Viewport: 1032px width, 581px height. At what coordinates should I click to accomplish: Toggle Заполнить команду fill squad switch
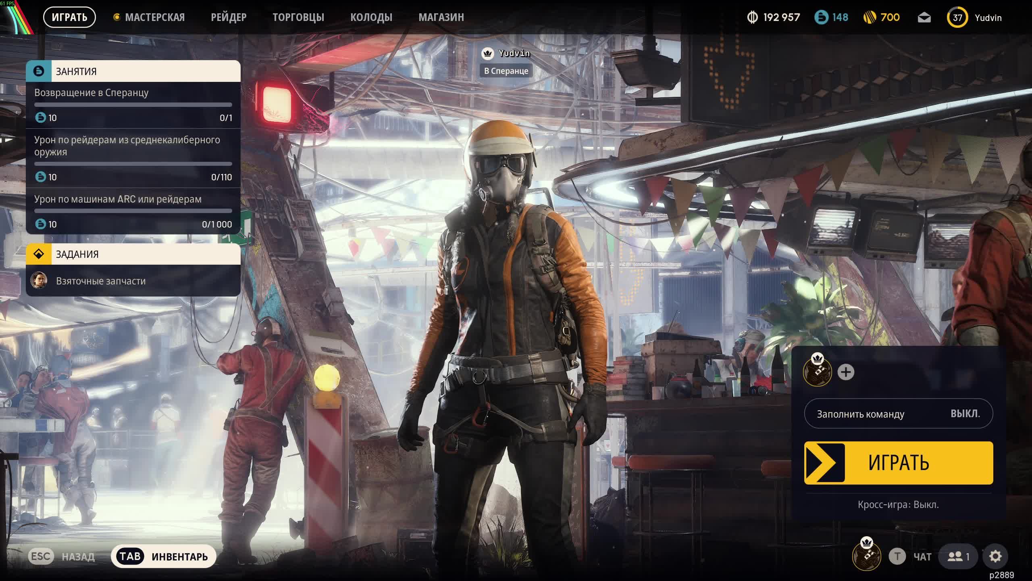tap(898, 414)
